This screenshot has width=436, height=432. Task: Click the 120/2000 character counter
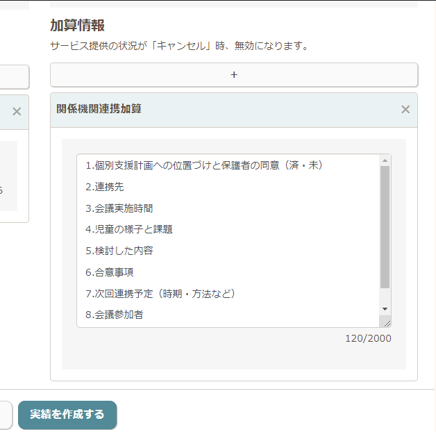click(x=368, y=338)
